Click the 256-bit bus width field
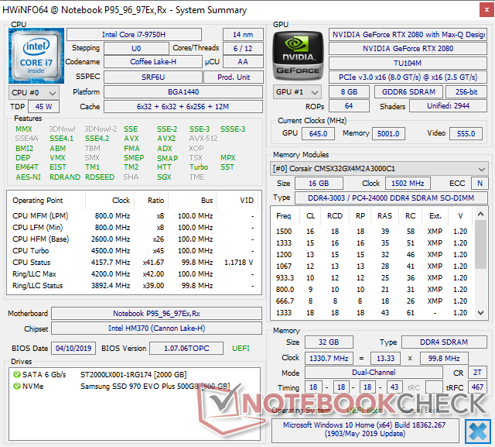 point(466,92)
